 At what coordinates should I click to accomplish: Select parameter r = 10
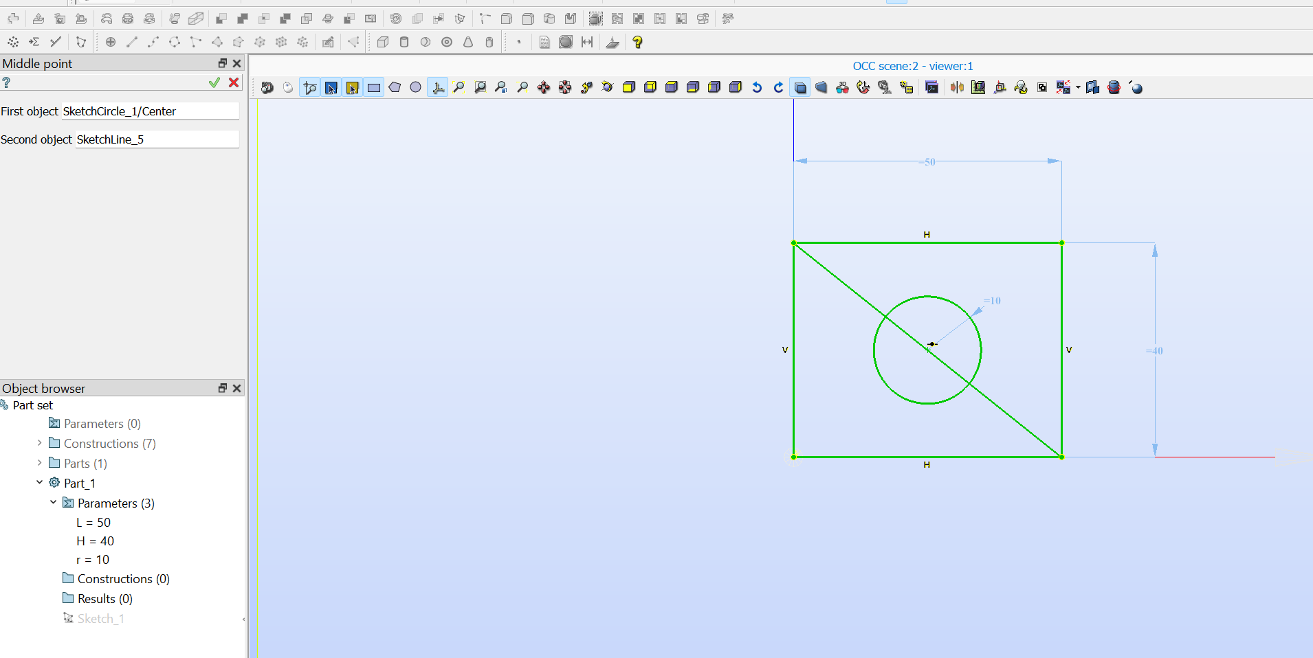[93, 560]
